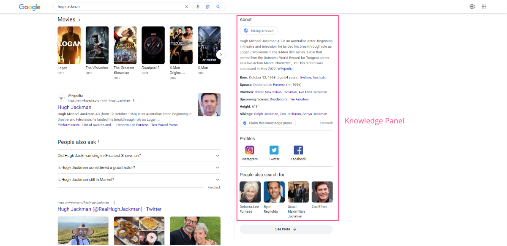Open the Ralph Jackman sibling link
The image size is (507, 246).
(x=266, y=114)
